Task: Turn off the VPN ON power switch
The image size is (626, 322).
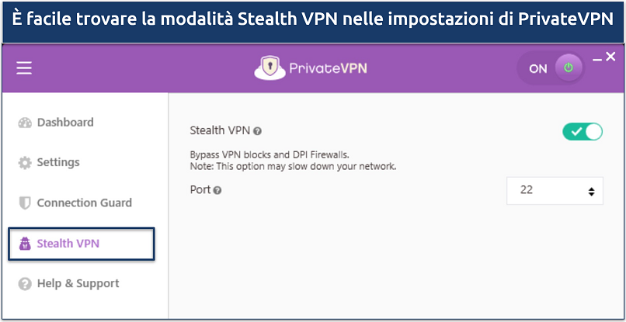Action: click(x=568, y=68)
